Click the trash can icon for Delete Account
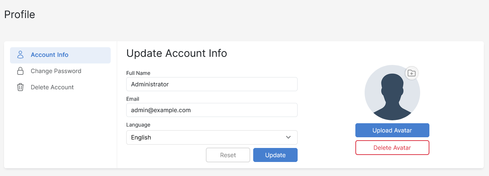Image resolution: width=489 pixels, height=176 pixels. 20,87
